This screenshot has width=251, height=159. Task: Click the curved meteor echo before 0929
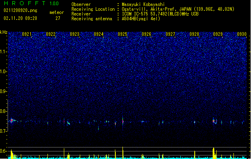(215, 122)
